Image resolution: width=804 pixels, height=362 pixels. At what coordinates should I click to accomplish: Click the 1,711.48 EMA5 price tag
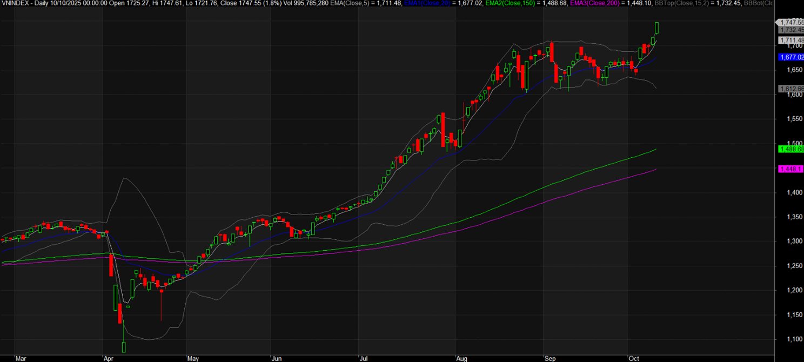click(x=791, y=40)
